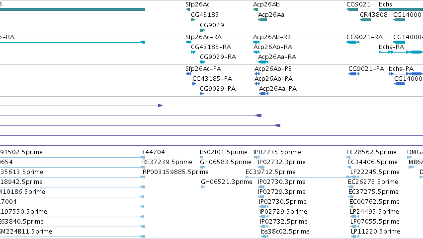The height and width of the screenshot is (239, 423).
Task: Click the Acp26Ab-RB transcript glyph
Action: (256, 42)
